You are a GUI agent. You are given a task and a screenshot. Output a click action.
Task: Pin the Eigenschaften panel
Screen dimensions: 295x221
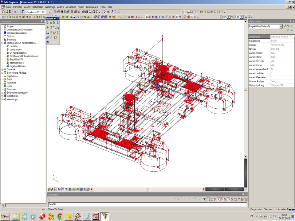(290, 21)
